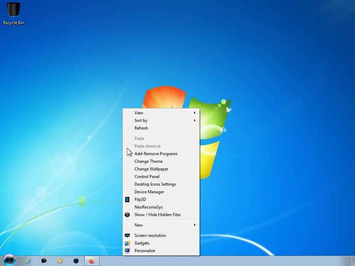Viewport: 355px width, 266px height.
Task: Select Change Theme
Action: 161,161
